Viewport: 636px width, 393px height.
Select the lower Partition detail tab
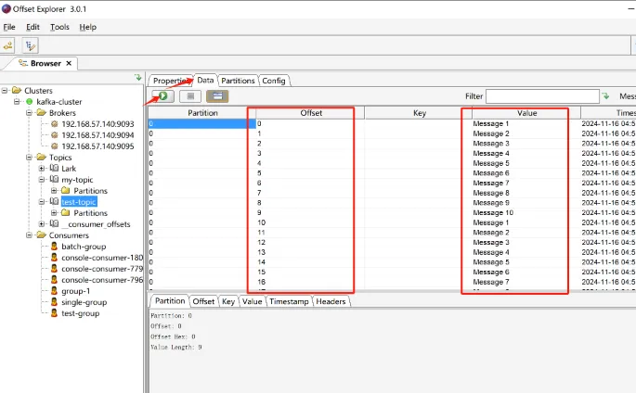tap(170, 300)
